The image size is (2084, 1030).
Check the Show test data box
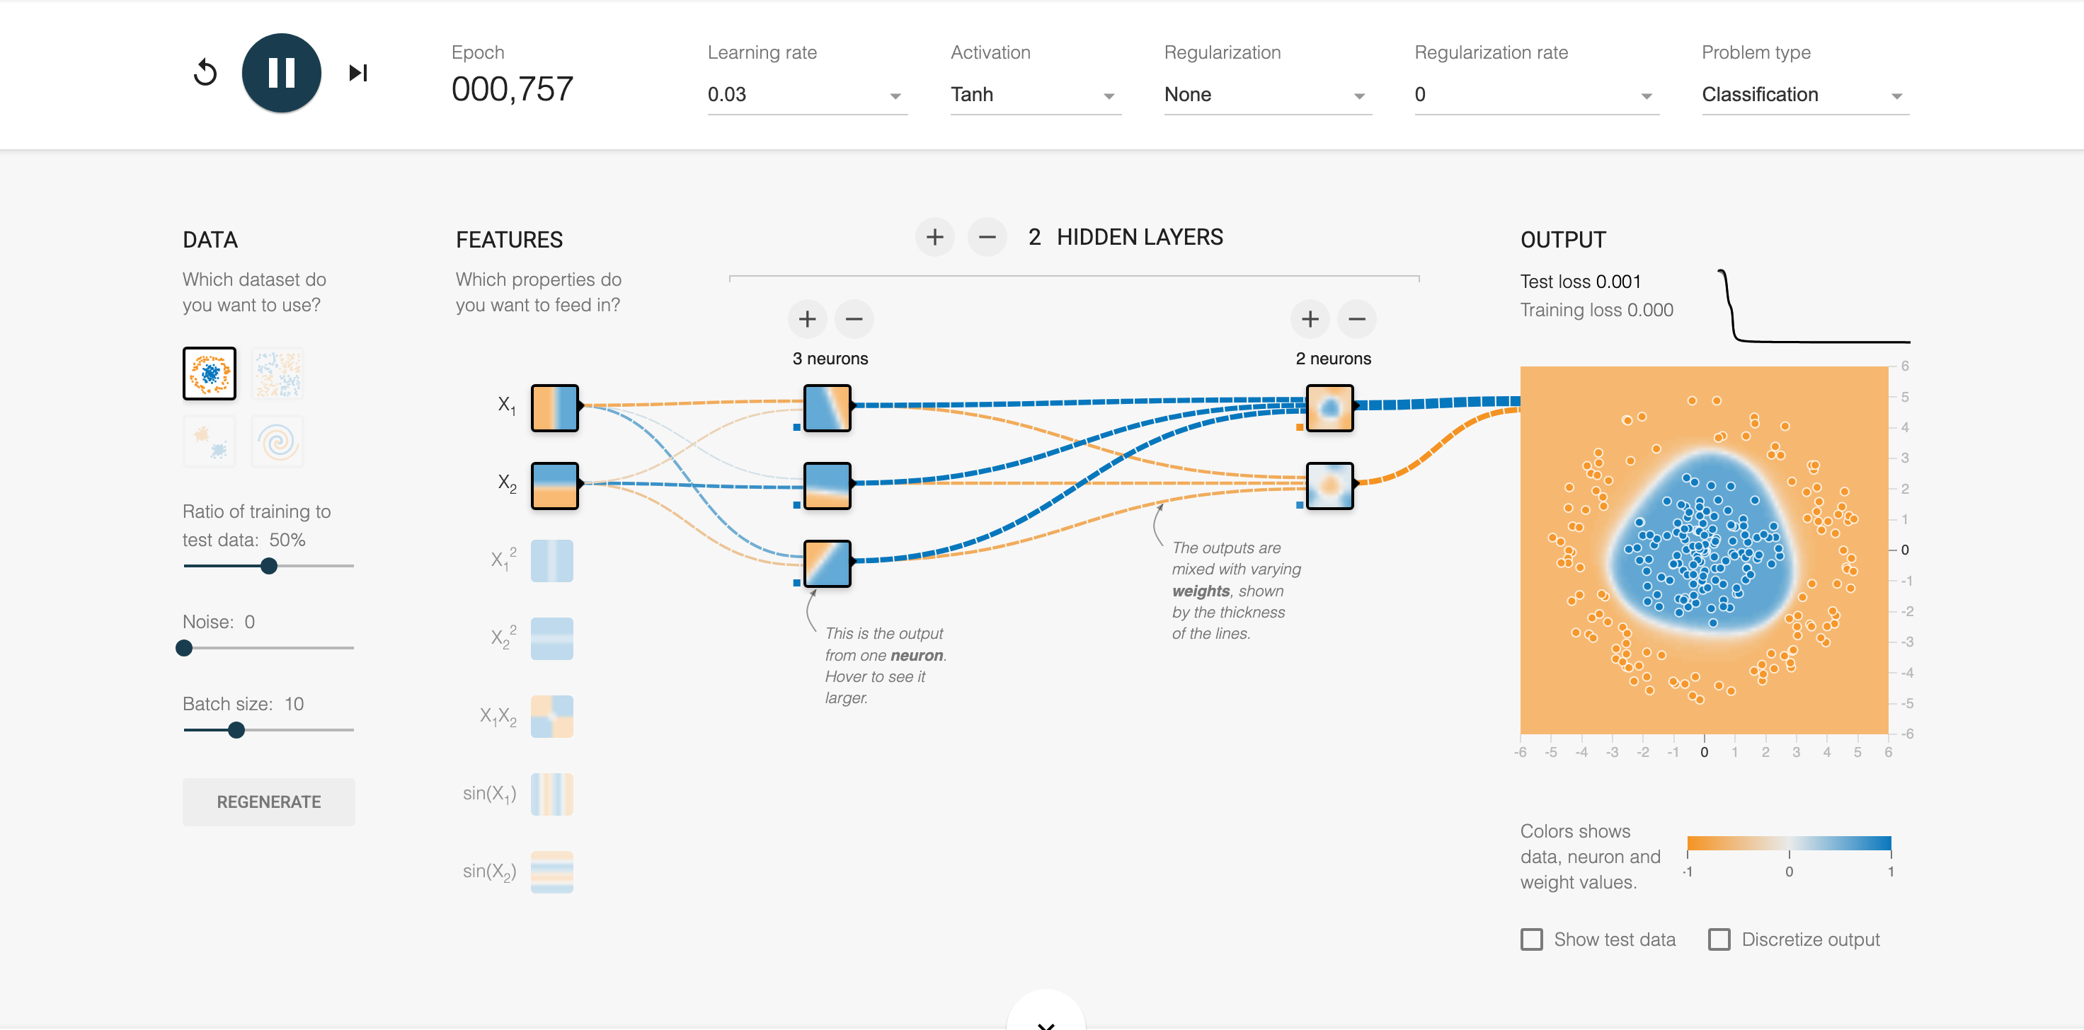tap(1531, 939)
